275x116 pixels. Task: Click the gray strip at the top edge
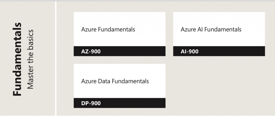point(137,1)
